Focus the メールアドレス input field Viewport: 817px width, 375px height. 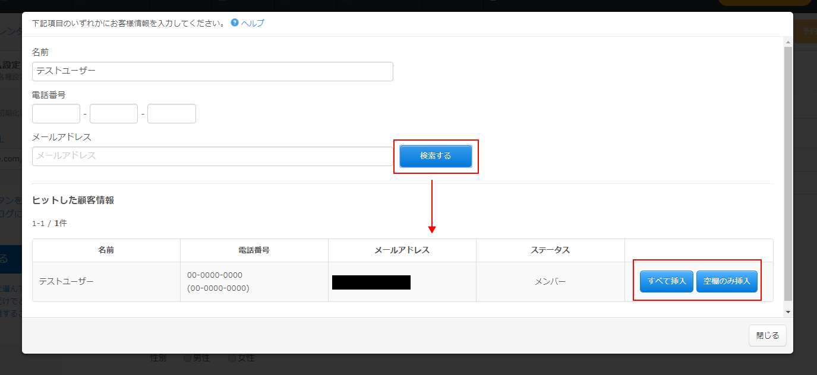click(212, 156)
